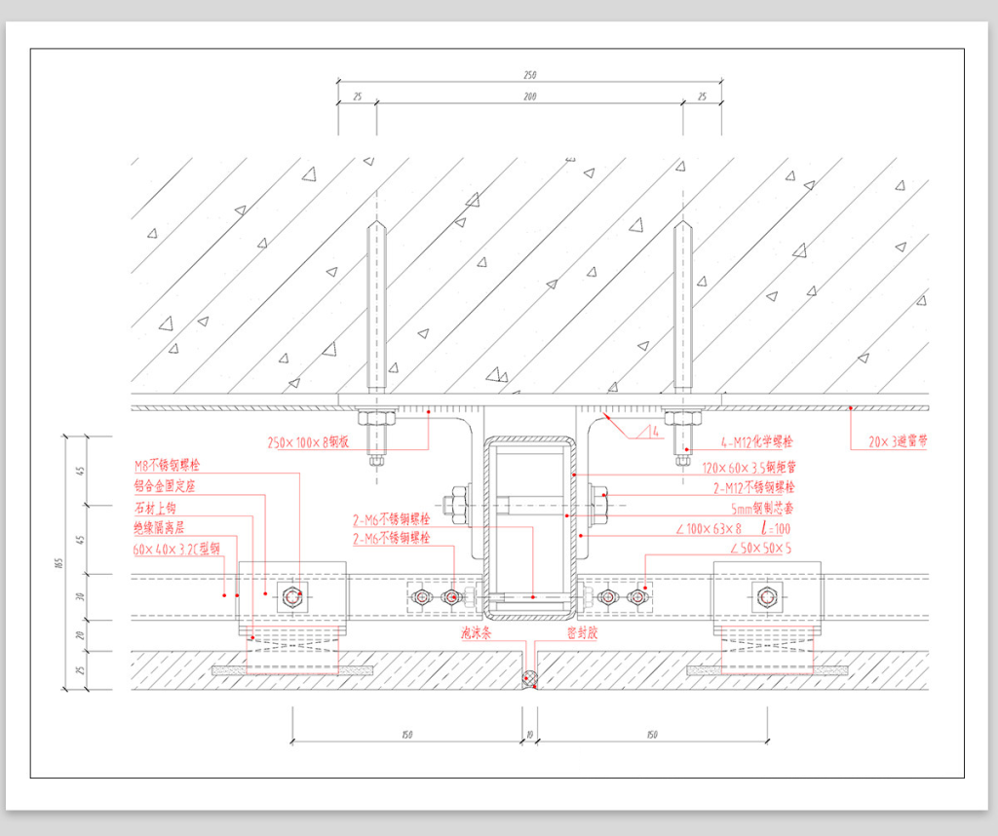Click the 20×3避雷带 label
Viewport: 998px width, 836px height.
click(x=897, y=441)
